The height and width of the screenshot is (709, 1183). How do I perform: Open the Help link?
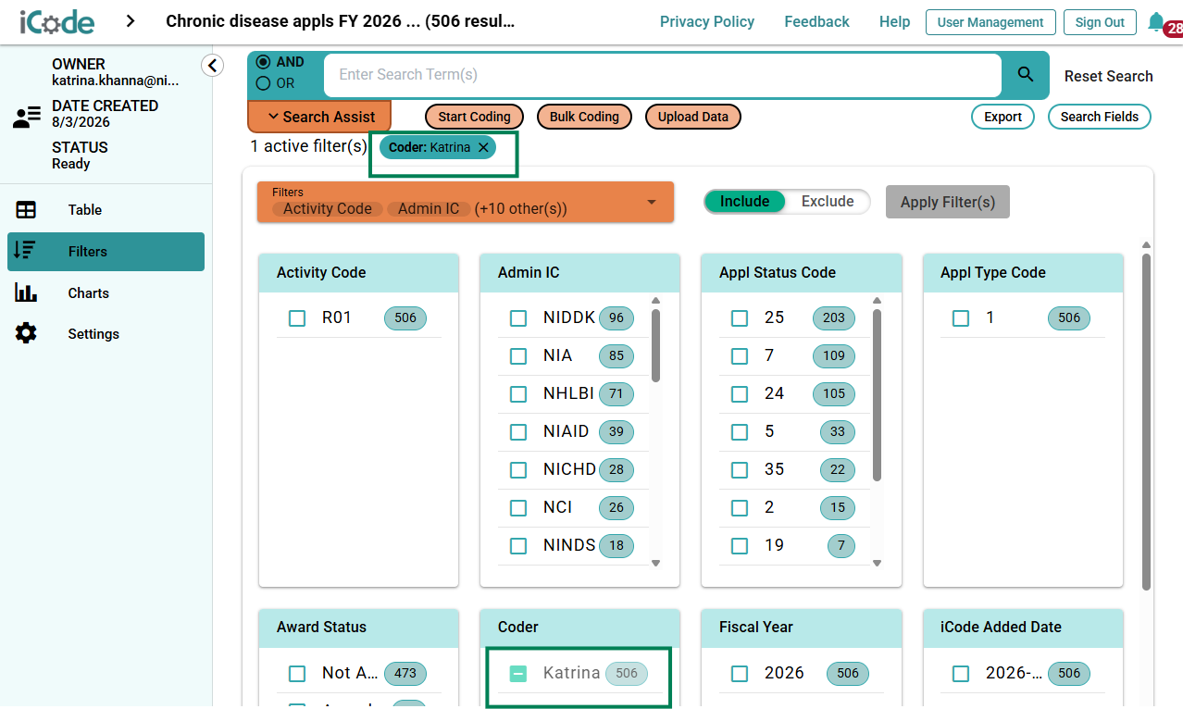click(894, 21)
